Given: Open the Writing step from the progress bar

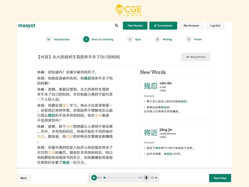Looking at the screenshot, I should click(158, 40).
